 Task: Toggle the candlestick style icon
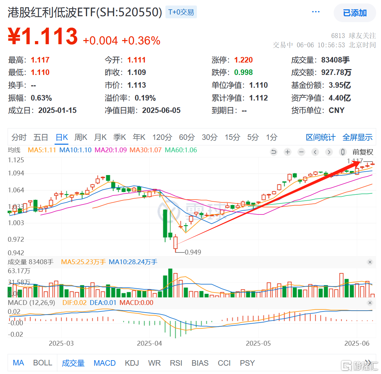343,152
